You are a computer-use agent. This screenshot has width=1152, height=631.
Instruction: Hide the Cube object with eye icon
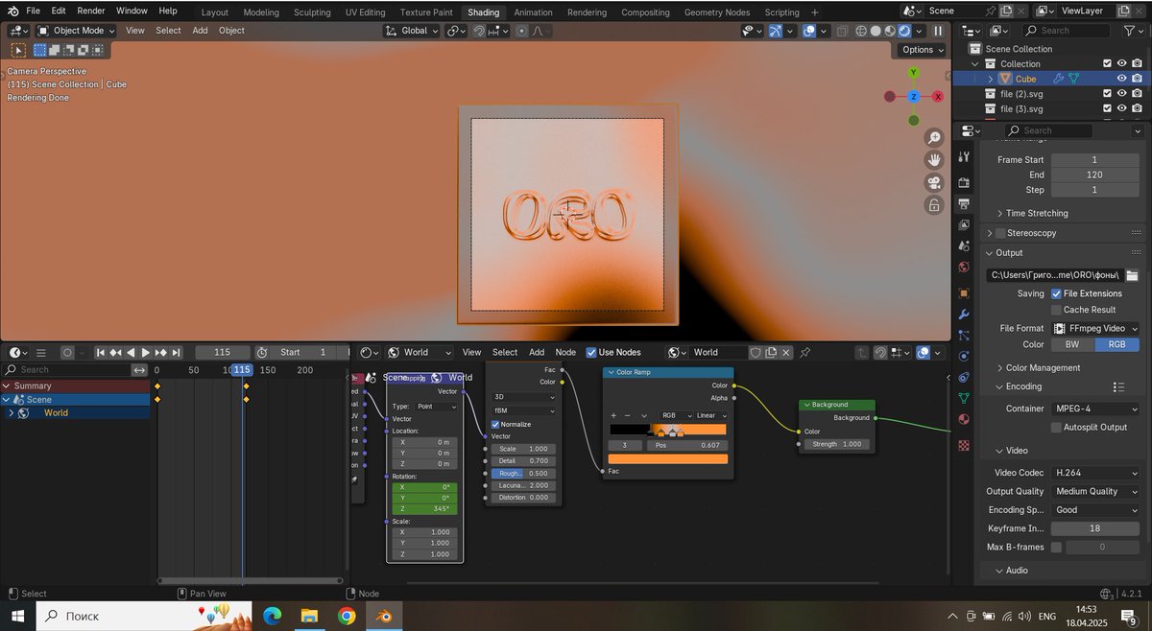(1121, 79)
